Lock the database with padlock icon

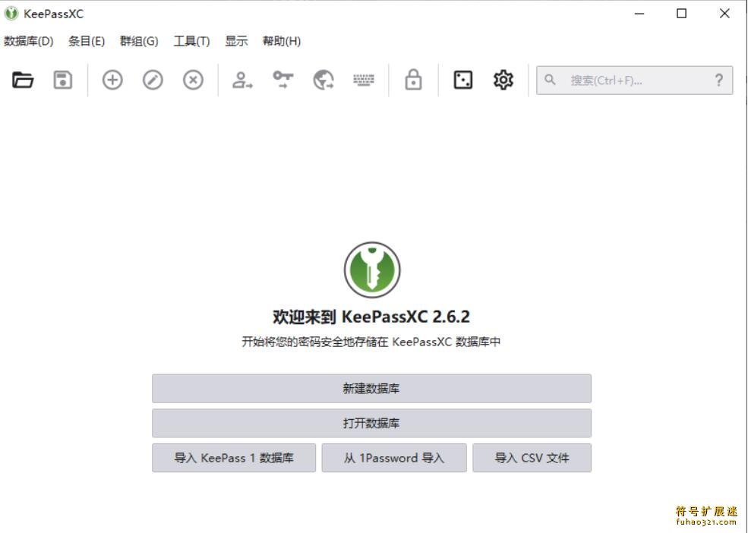pos(413,80)
